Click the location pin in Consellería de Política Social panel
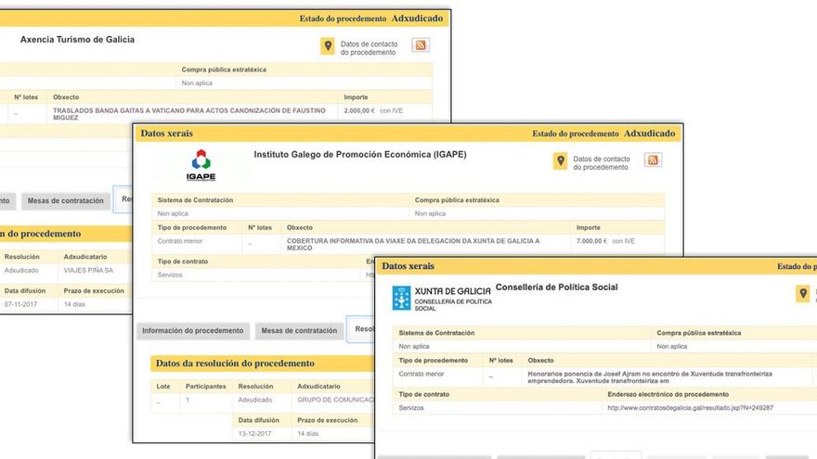Viewport: 817px width, 459px height. click(803, 294)
